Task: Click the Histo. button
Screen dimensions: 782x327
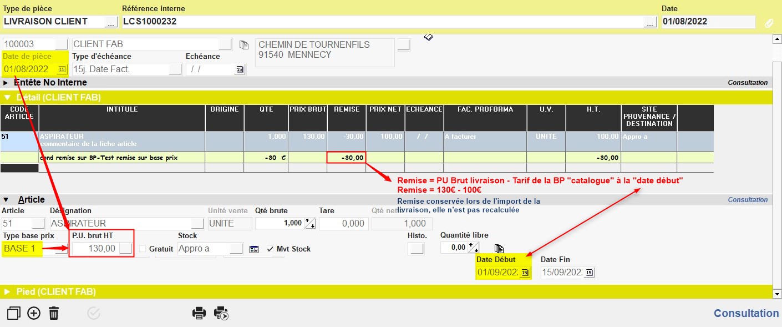Action: coord(415,248)
